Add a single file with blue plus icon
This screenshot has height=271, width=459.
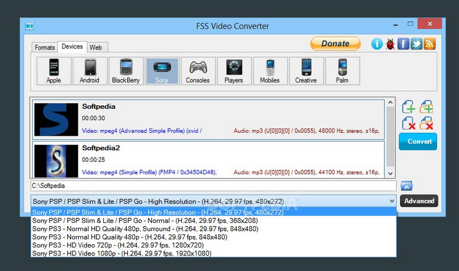[409, 107]
